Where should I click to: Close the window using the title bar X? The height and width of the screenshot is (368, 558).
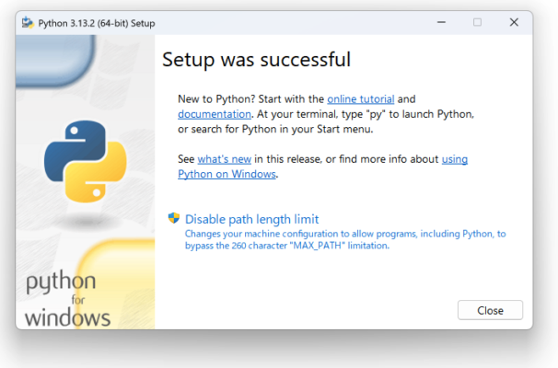[514, 22]
